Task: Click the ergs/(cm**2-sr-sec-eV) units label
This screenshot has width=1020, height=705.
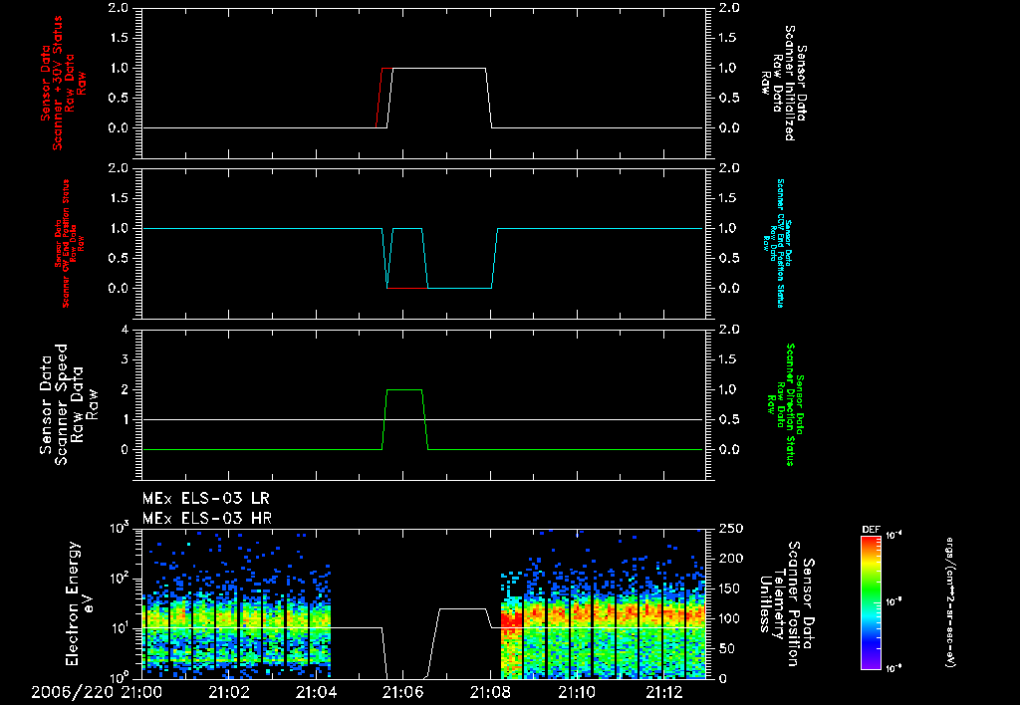Action: 949,602
